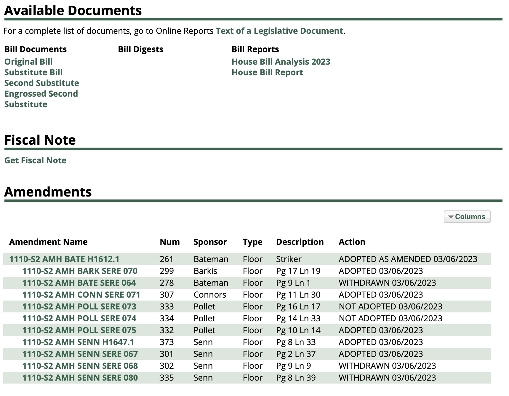Screen dimensions: 509x396
Task: Open amendment 1110-S2 AMH POLL SERE 073
Action: pos(79,306)
